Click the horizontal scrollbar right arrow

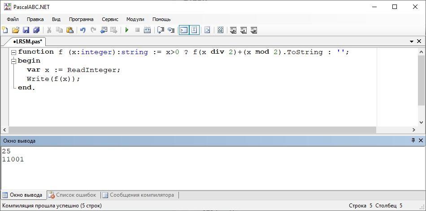pos(414,130)
